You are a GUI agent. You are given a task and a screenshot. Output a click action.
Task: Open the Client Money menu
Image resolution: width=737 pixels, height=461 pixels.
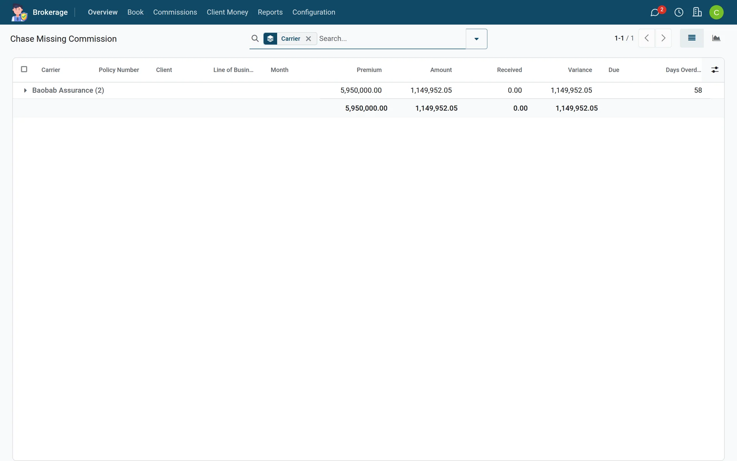coord(227,12)
